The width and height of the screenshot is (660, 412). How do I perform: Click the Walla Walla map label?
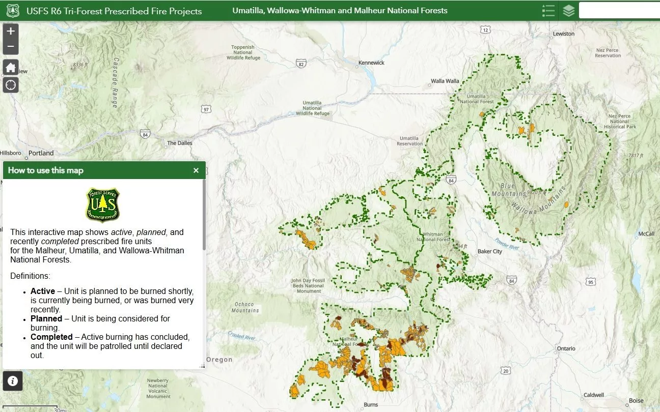[445, 81]
